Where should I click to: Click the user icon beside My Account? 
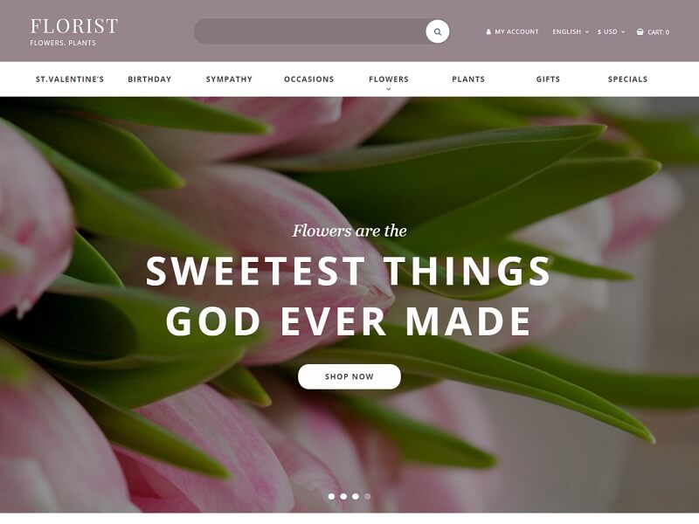coord(488,31)
